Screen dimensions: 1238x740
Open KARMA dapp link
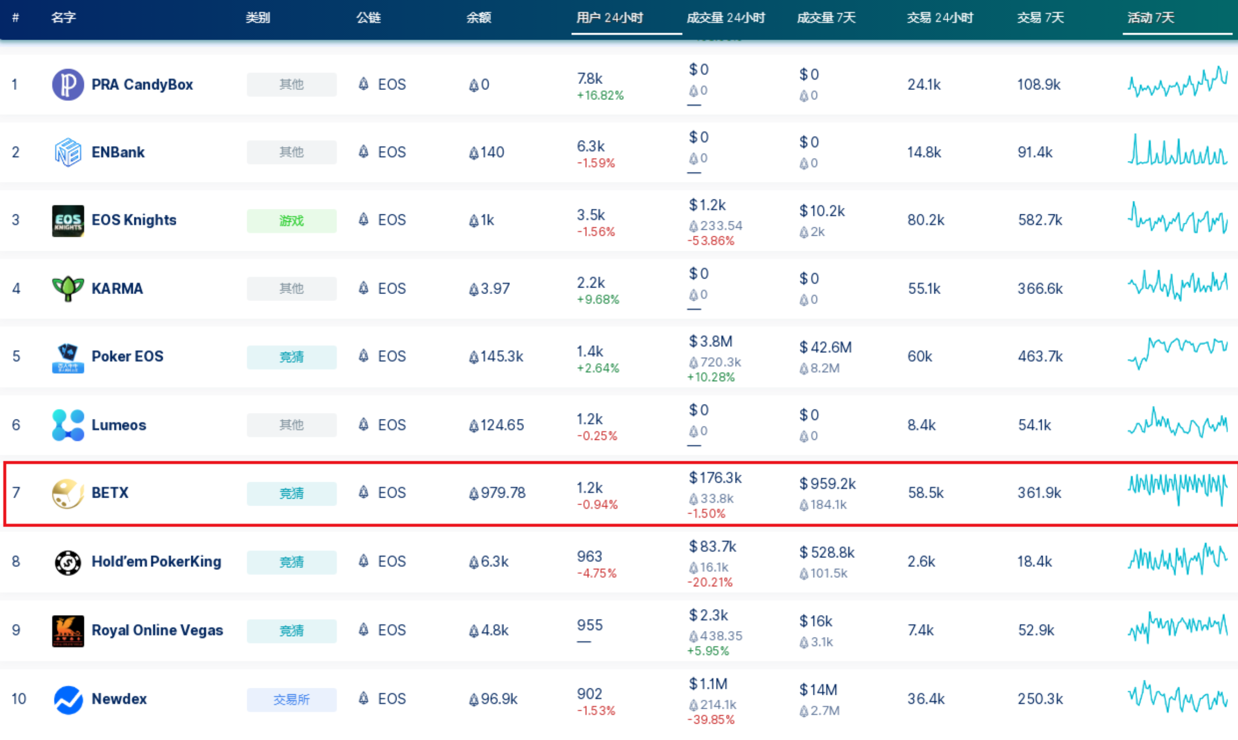[117, 289]
